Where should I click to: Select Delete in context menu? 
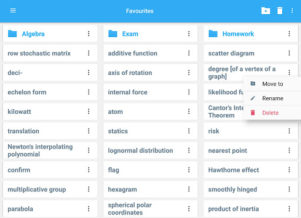tap(272, 113)
